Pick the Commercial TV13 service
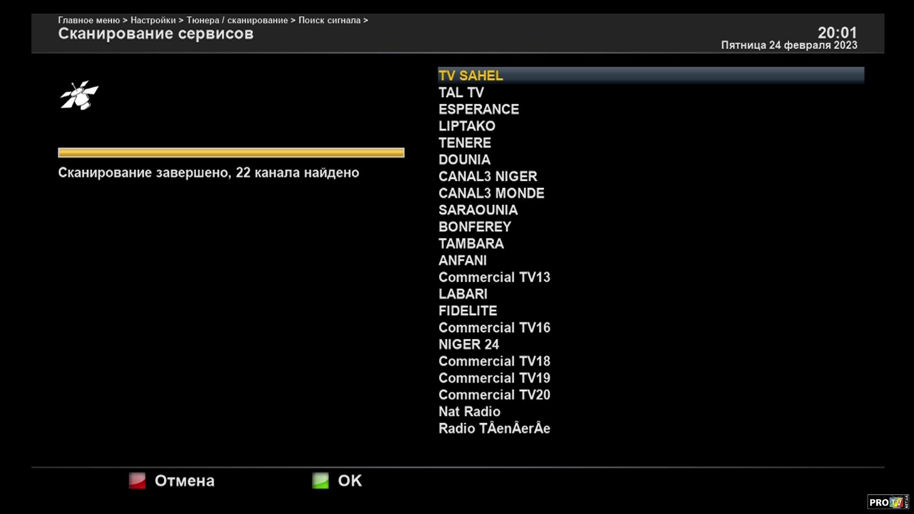This screenshot has height=514, width=914. click(x=494, y=277)
